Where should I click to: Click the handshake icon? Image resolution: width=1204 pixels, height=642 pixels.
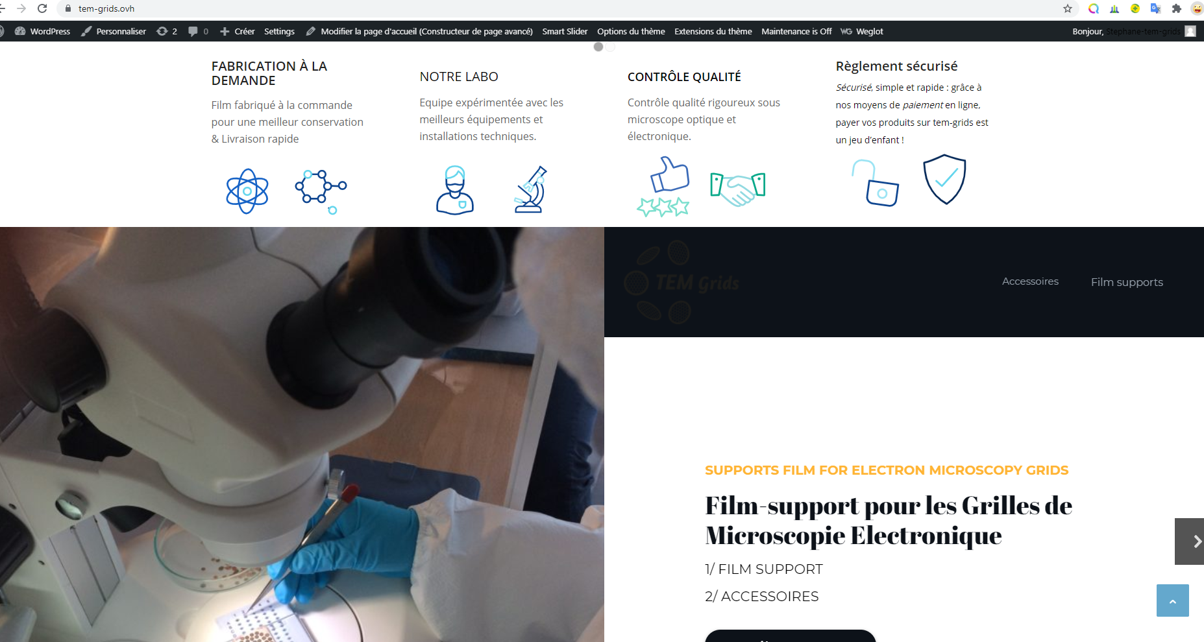pos(738,189)
